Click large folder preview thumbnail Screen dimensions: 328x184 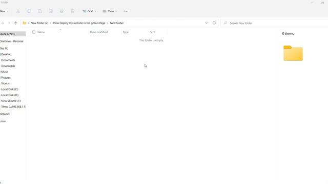click(293, 53)
